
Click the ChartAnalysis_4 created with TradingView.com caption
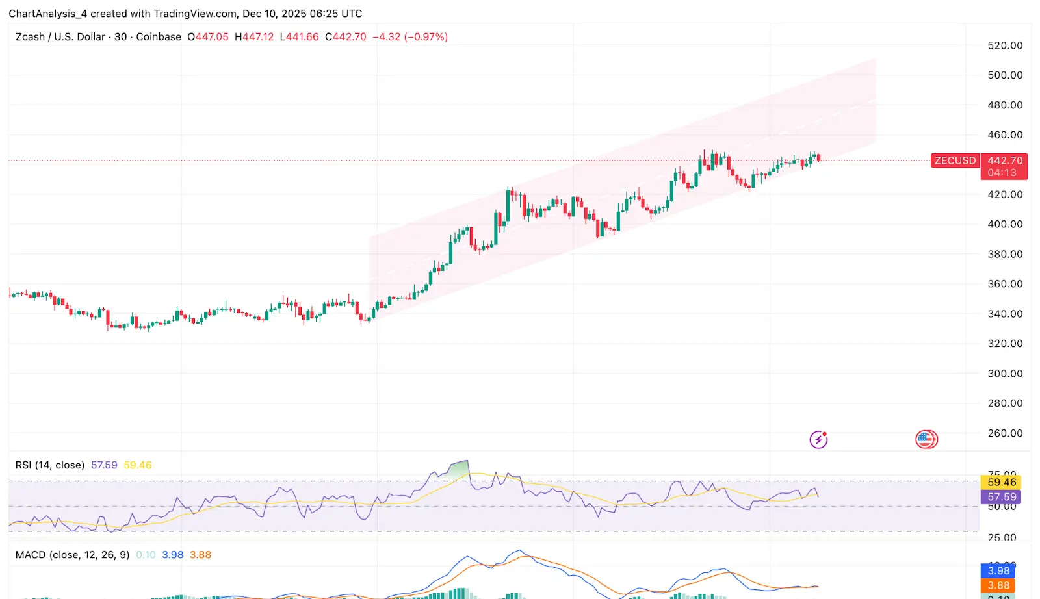point(185,14)
